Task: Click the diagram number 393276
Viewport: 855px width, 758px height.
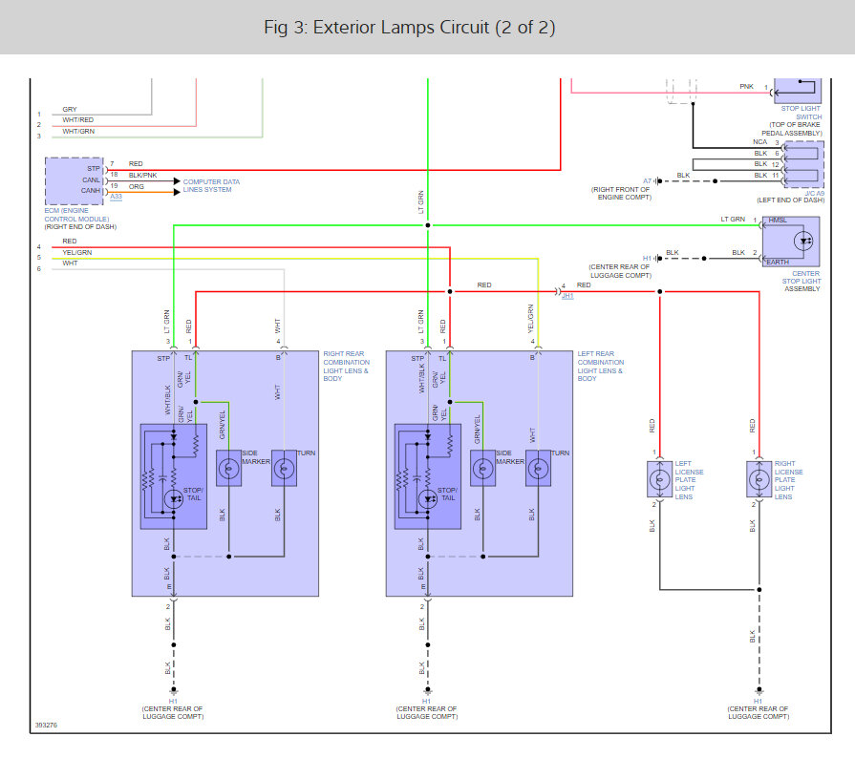Action: tap(46, 726)
